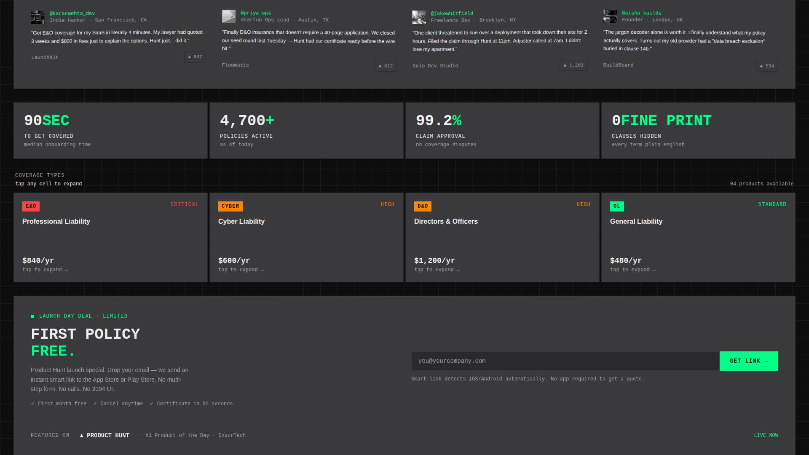Click the $600/yr price

click(234, 260)
